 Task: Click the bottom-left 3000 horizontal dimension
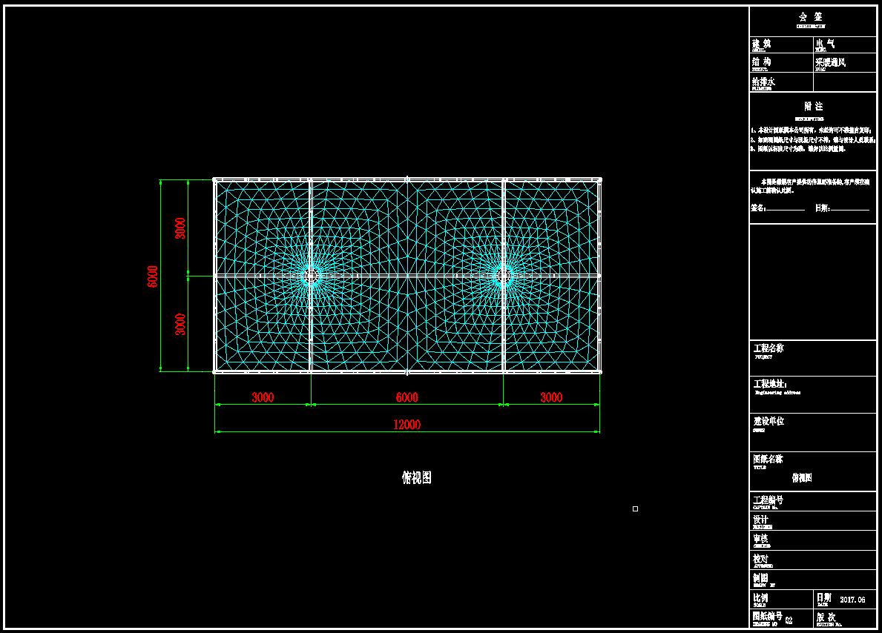(x=263, y=397)
